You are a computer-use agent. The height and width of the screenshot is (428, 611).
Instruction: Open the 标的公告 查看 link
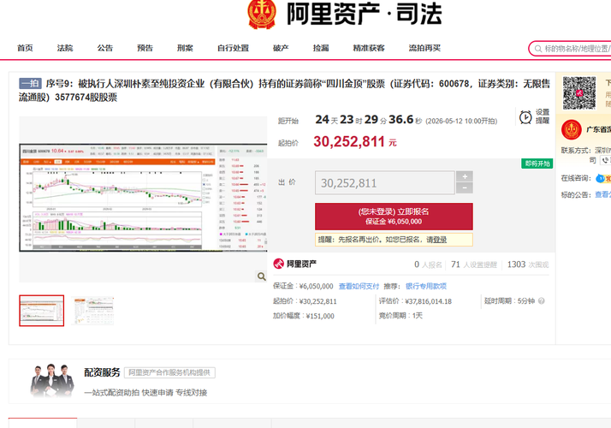pyautogui.click(x=602, y=194)
